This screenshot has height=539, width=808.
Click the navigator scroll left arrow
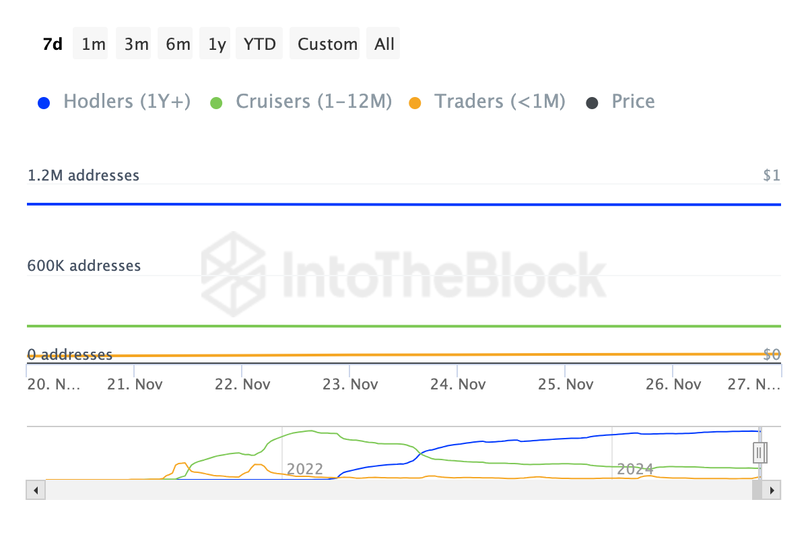(x=36, y=490)
